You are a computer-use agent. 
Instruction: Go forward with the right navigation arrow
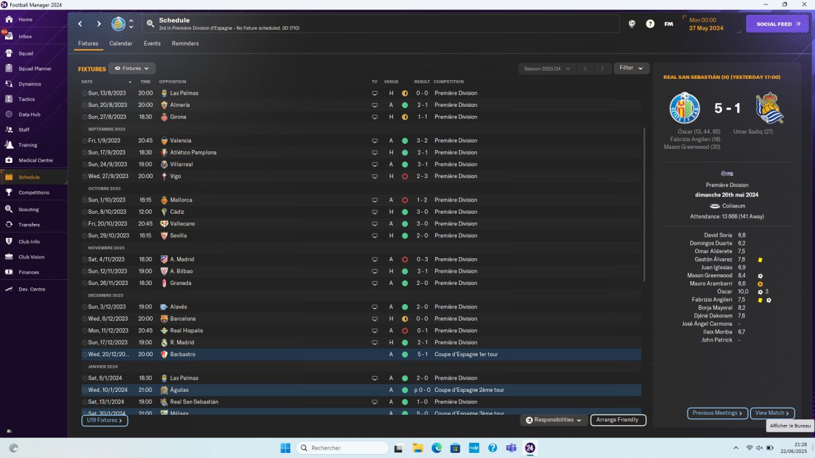[x=99, y=24]
